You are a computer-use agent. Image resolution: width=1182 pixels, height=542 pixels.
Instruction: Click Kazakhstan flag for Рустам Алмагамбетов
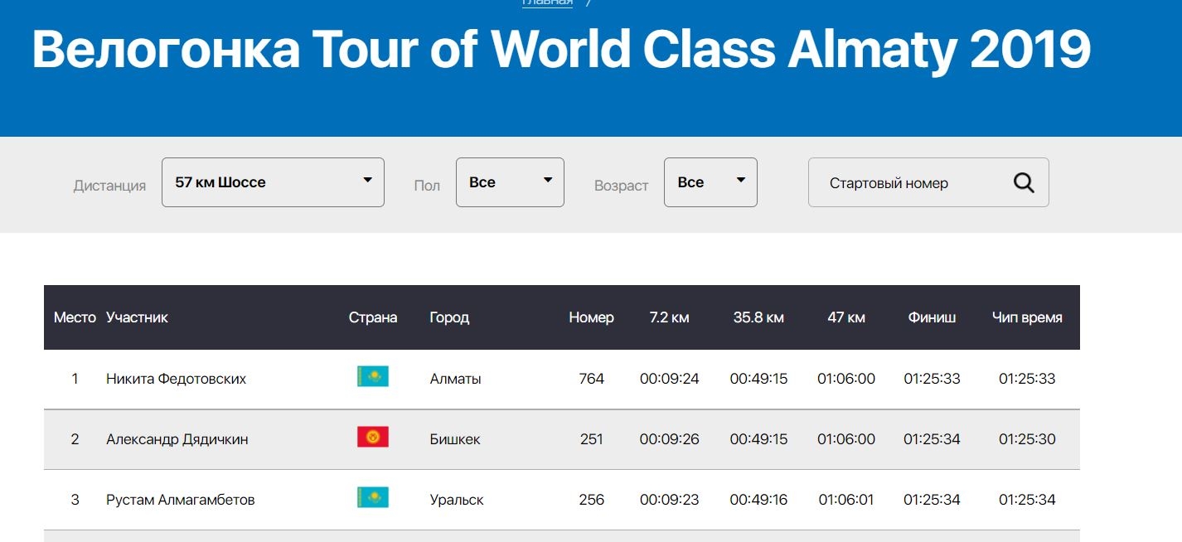pos(372,498)
